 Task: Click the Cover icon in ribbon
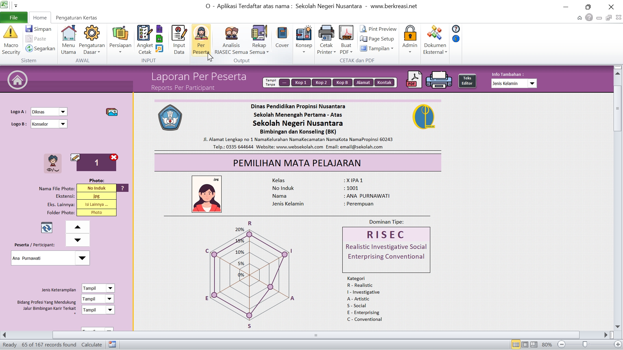(282, 33)
